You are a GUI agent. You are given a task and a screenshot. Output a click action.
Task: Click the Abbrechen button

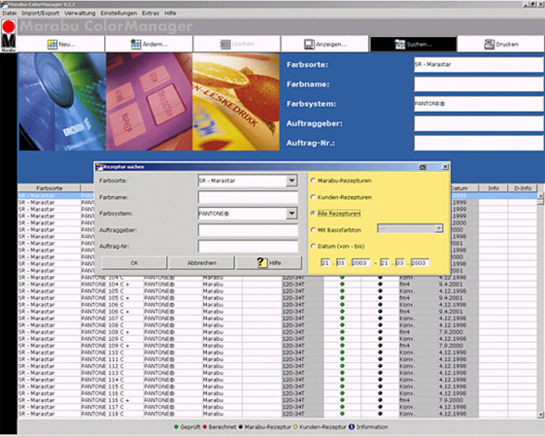click(202, 263)
